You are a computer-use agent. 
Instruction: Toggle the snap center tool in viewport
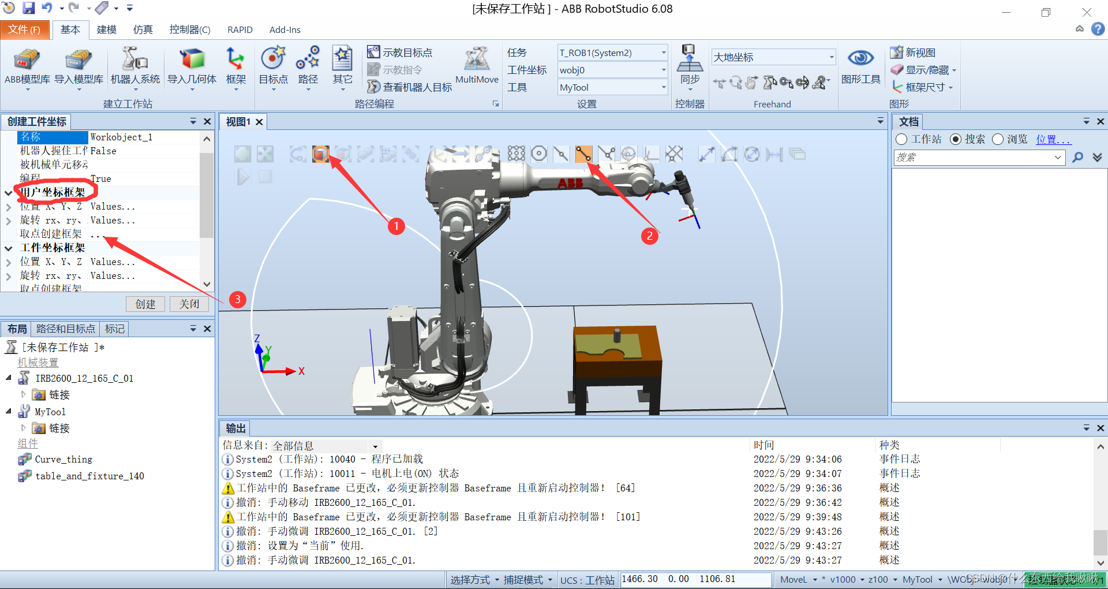(x=538, y=154)
